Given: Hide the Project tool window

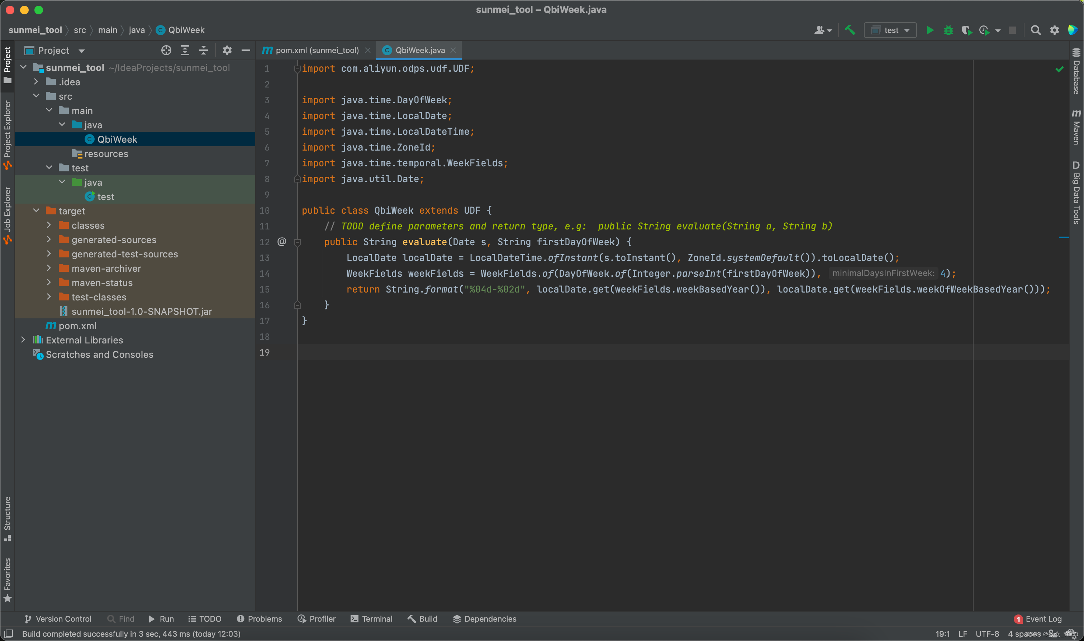Looking at the screenshot, I should [x=246, y=51].
